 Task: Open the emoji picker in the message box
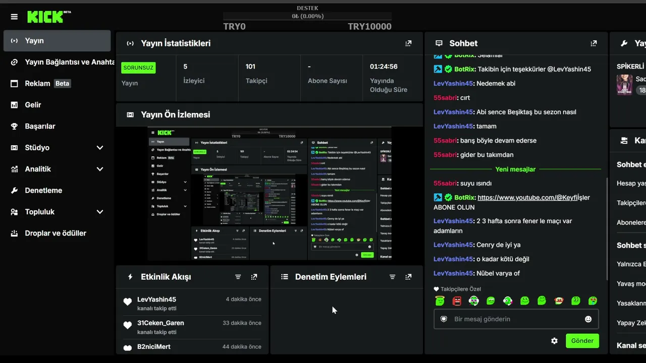click(588, 319)
